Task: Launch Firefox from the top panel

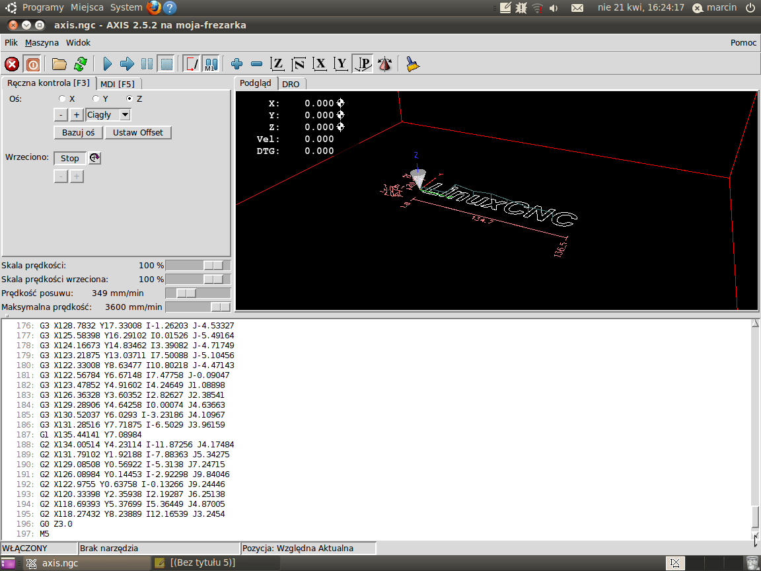Action: coord(153,7)
